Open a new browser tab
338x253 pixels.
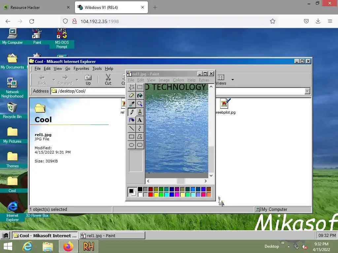pos(155,7)
